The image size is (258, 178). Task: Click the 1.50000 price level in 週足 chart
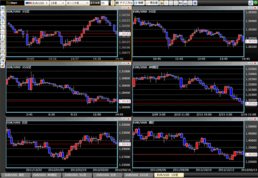pyautogui.click(x=251, y=127)
